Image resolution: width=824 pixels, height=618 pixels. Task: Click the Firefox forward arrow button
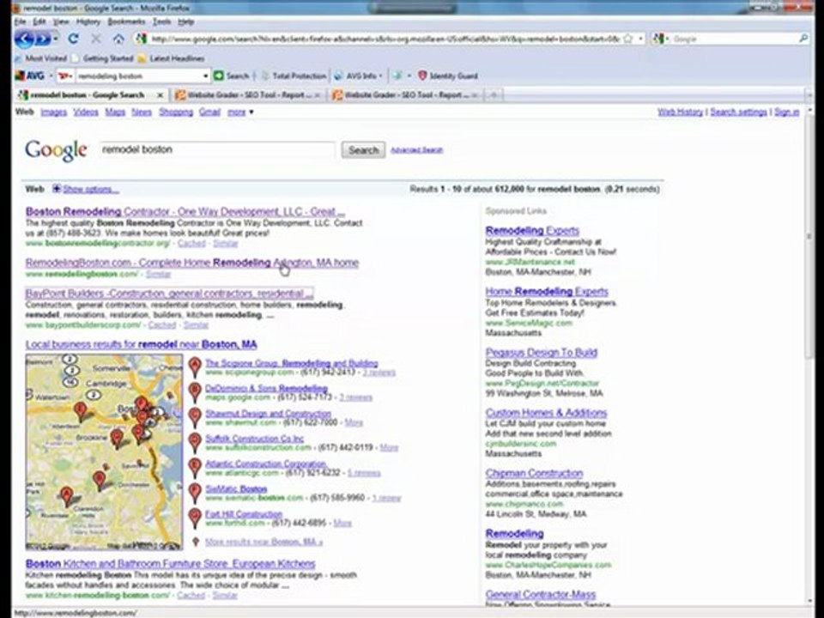coord(44,39)
